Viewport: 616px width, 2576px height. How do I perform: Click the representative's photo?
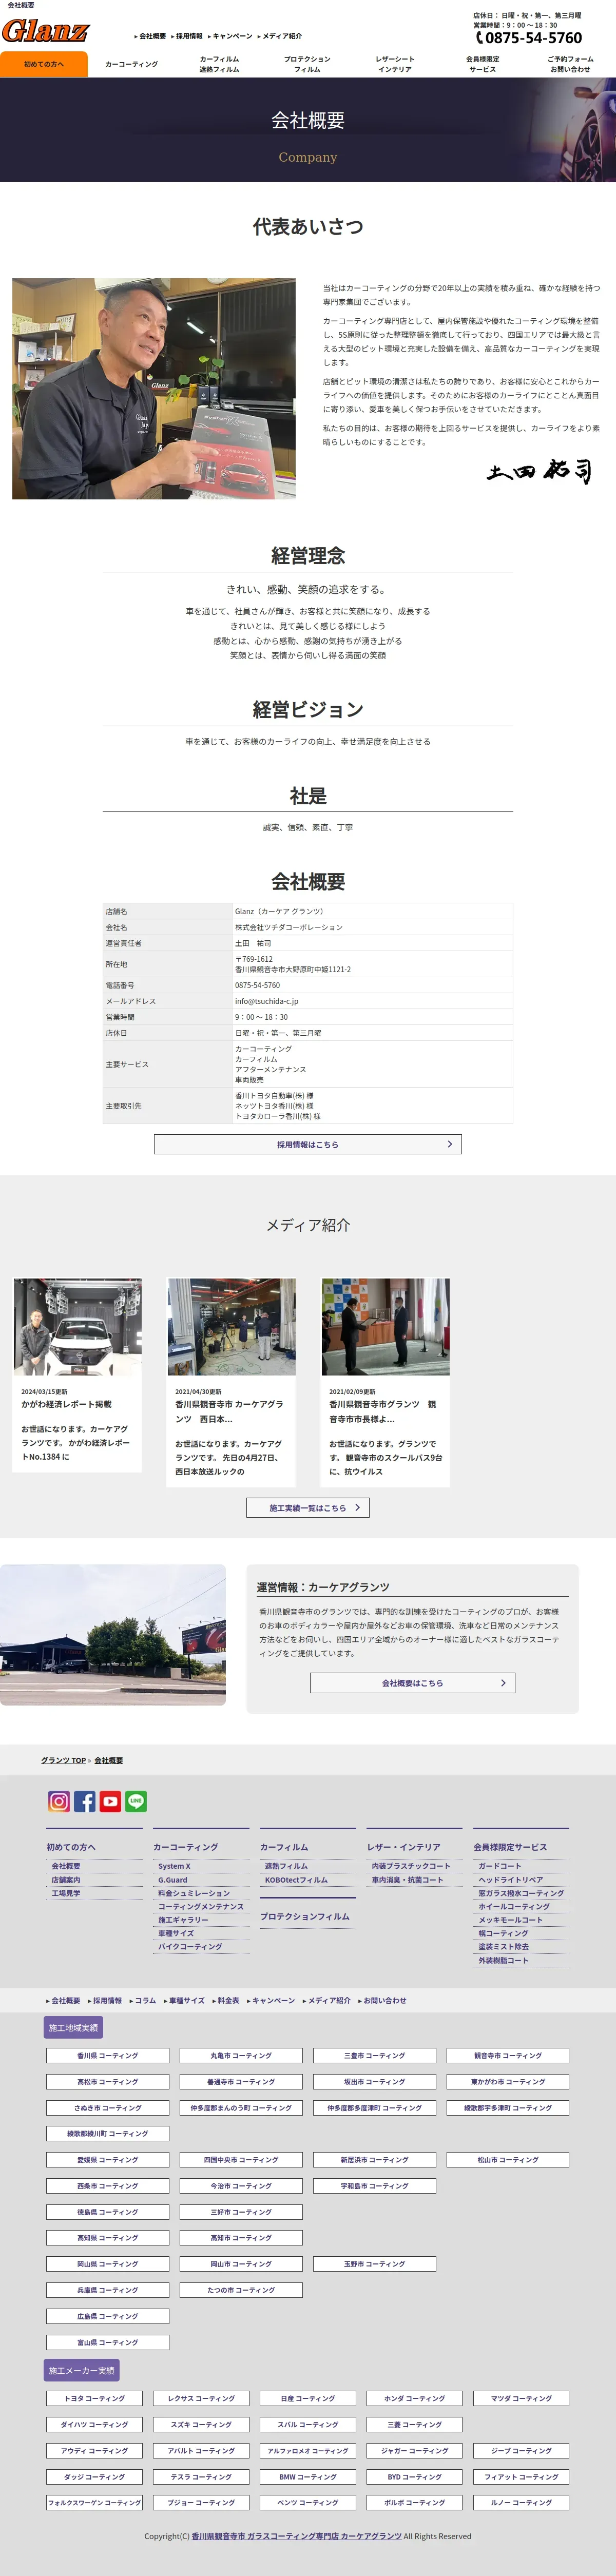coord(154,388)
